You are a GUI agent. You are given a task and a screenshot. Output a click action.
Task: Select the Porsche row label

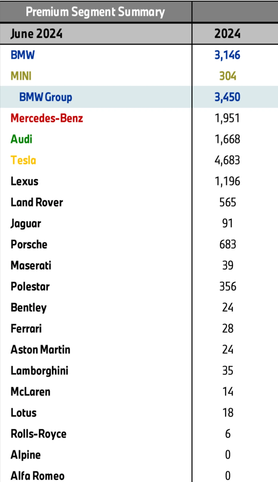coord(29,244)
